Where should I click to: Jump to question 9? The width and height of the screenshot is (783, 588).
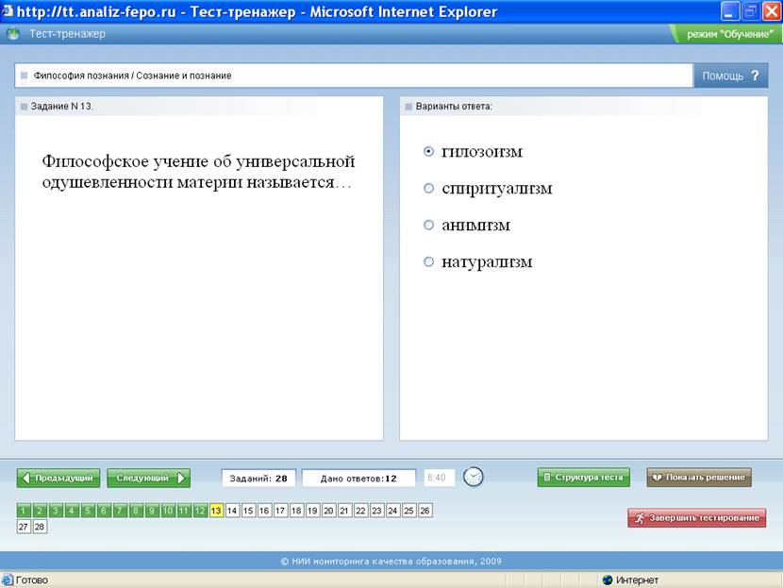[152, 511]
